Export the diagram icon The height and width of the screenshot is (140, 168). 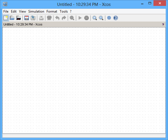coord(41,18)
